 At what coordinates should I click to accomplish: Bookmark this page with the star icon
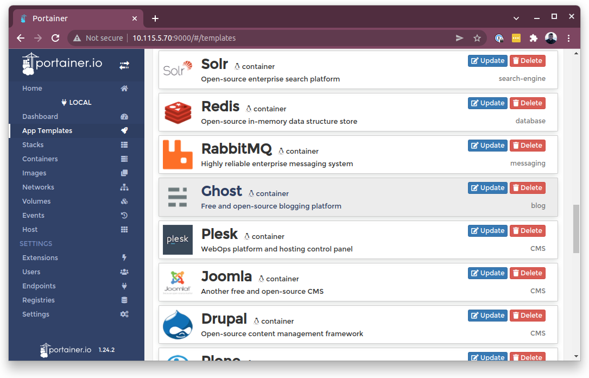click(477, 38)
